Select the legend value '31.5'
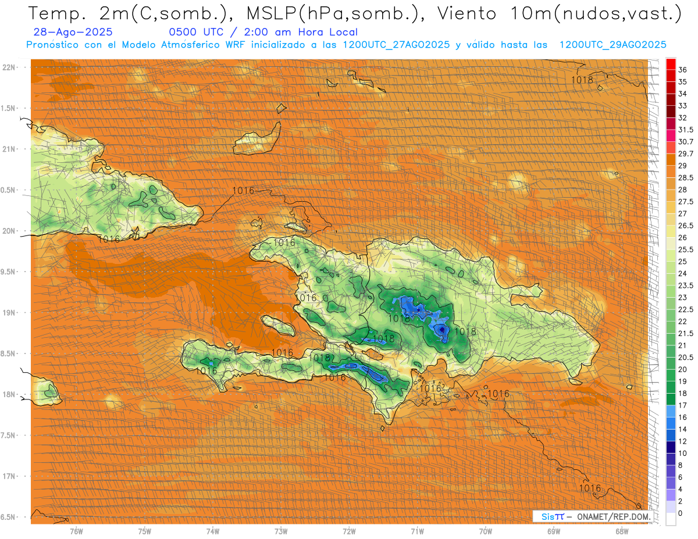The height and width of the screenshot is (539, 698). tap(686, 130)
